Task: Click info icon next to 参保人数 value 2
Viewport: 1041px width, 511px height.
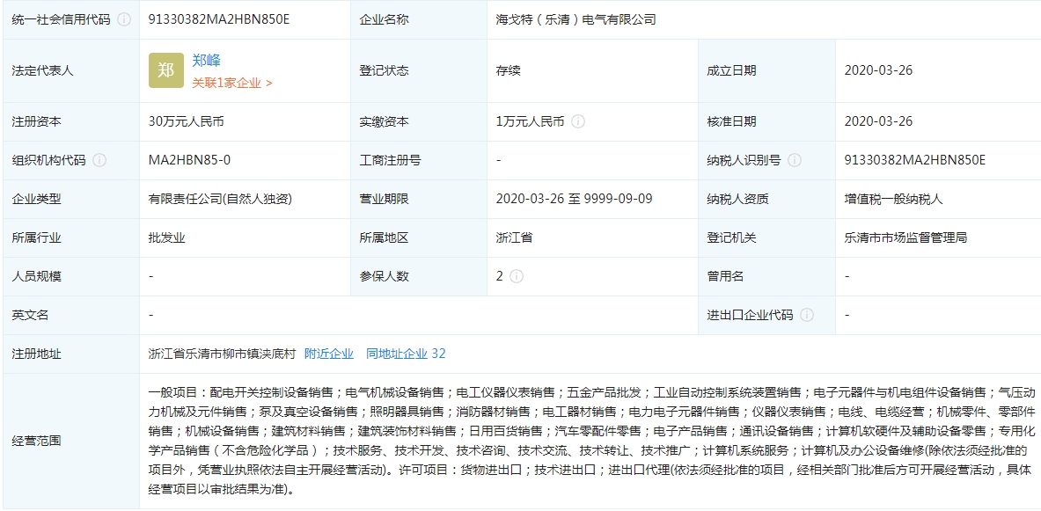Action: click(x=516, y=276)
